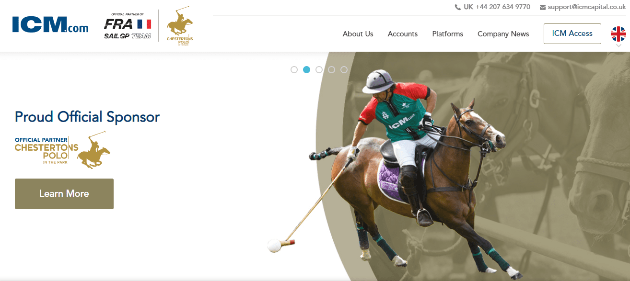
Task: Select the fourth carousel slide dot
Action: pos(332,70)
